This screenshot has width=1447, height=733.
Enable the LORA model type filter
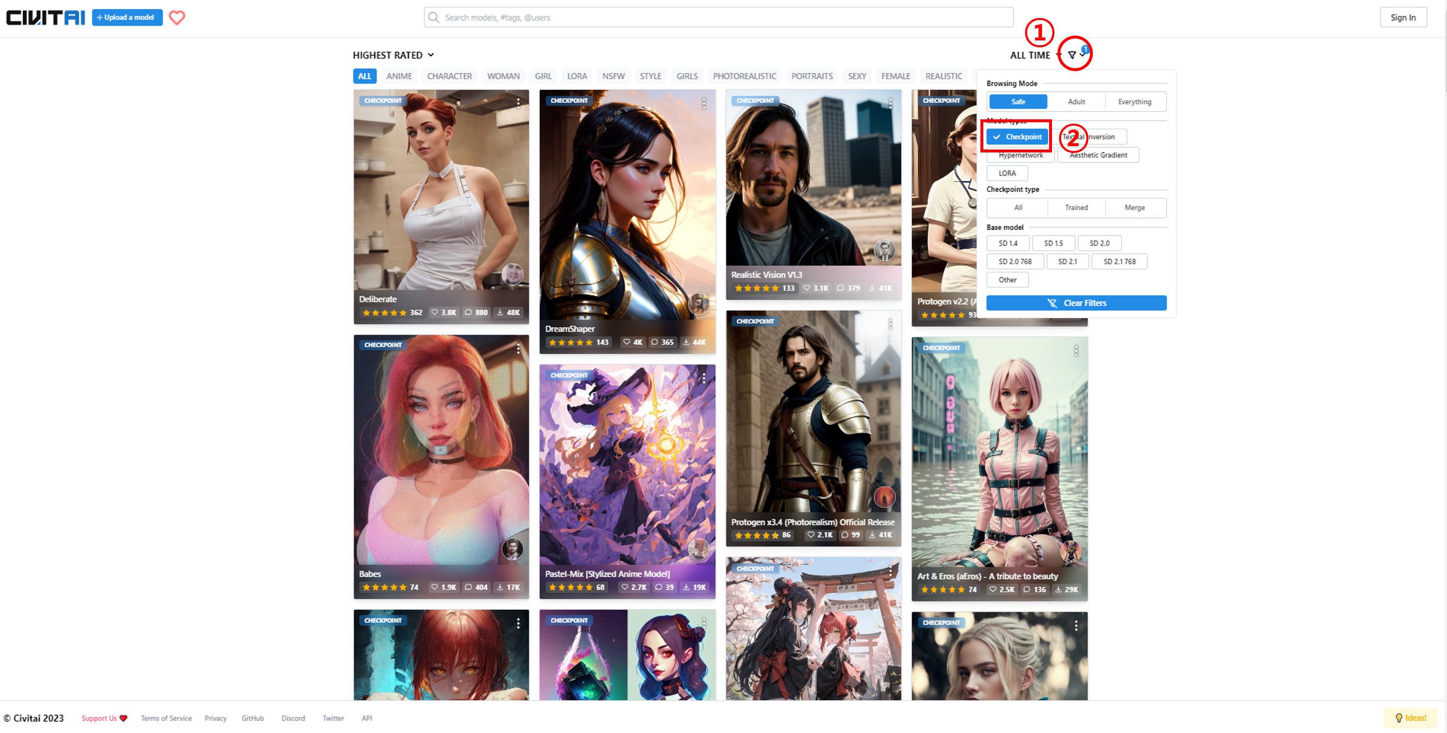(x=1007, y=173)
